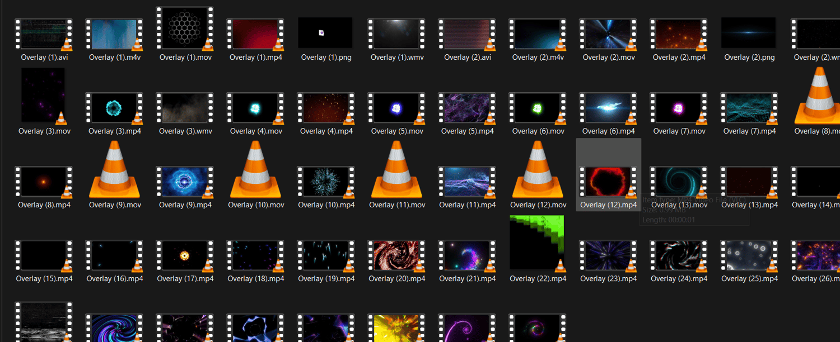Select the red dust Overlay (4).mp4 thumbnail
The width and height of the screenshot is (840, 342).
tap(326, 108)
